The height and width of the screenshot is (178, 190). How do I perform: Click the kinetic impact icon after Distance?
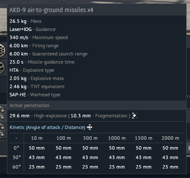pos(90,127)
